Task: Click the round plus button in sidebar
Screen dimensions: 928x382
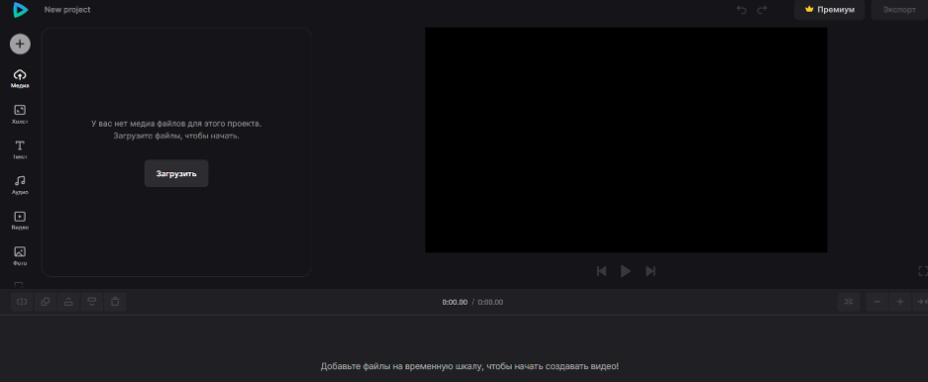Action: coord(20,44)
